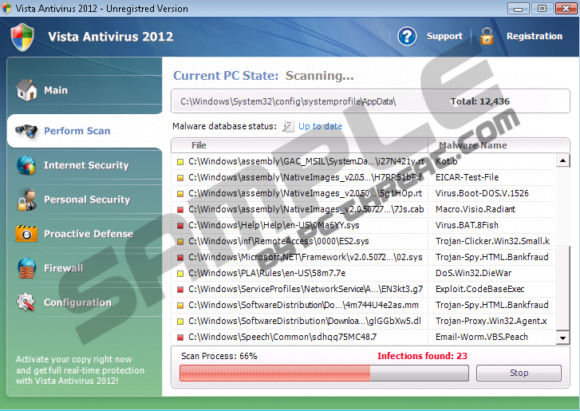Click red icon of Exploit.CodeBaseExec row
Image resolution: width=580 pixels, height=411 pixels.
click(x=180, y=289)
